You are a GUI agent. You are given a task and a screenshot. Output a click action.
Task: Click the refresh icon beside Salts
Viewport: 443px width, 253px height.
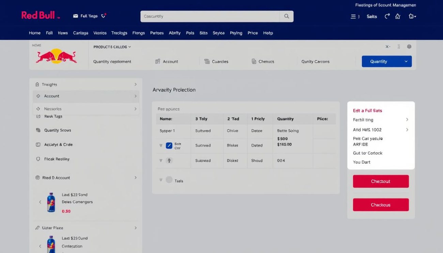[x=387, y=16]
